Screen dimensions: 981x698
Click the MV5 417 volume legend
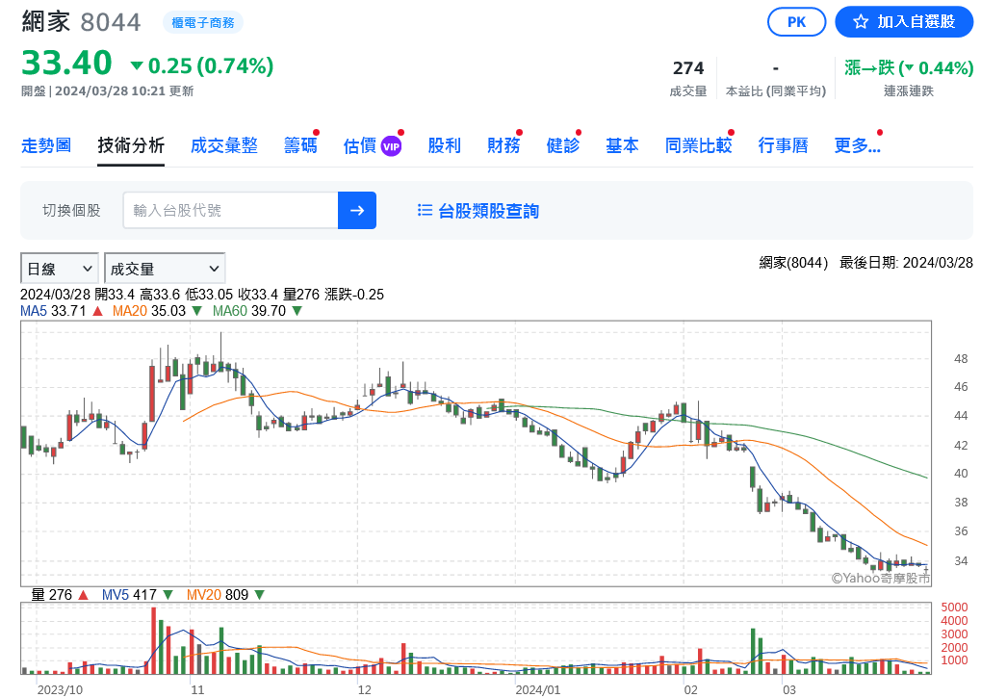click(x=129, y=595)
